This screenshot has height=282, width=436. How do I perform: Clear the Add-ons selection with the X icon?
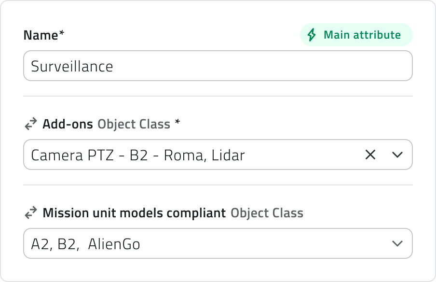click(370, 155)
